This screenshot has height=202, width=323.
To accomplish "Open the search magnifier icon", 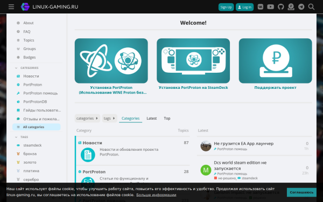I will pyautogui.click(x=311, y=7).
